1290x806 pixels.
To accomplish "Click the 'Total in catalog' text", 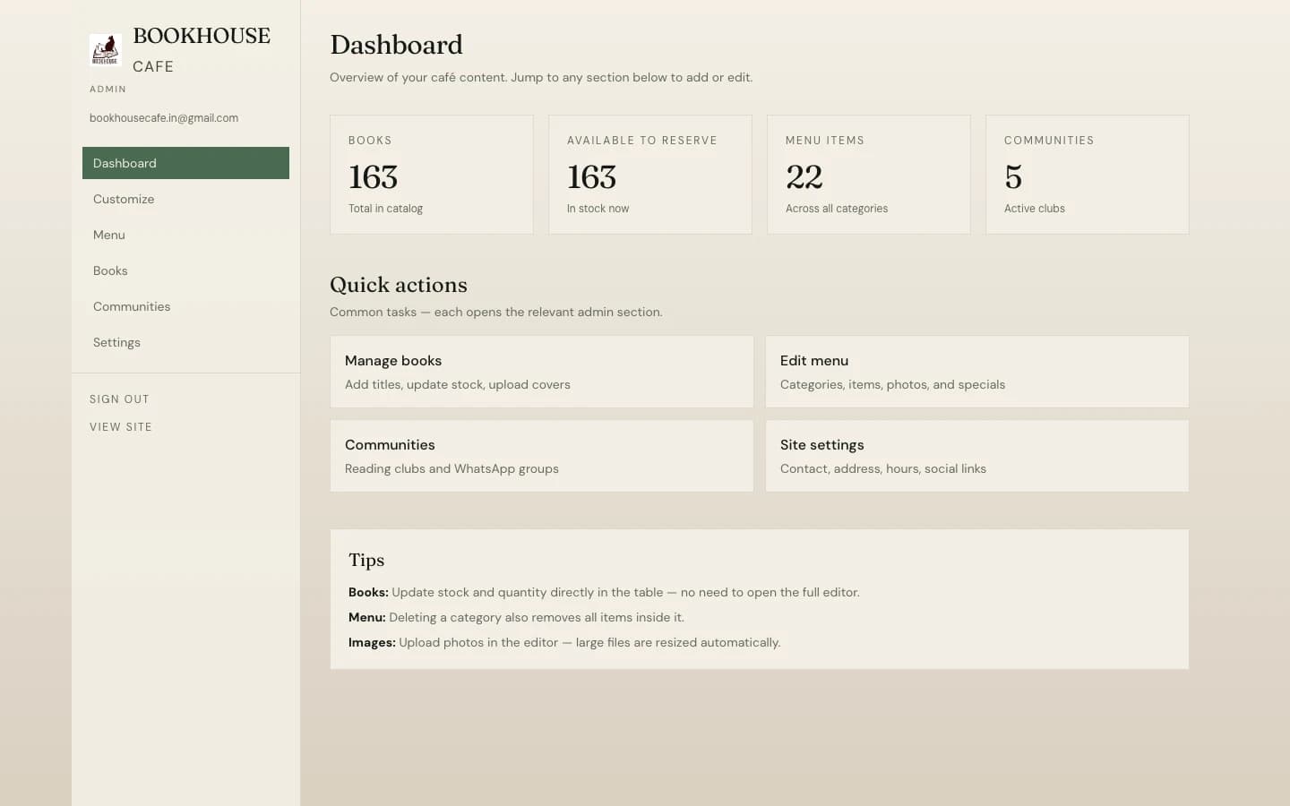I will 385,209.
